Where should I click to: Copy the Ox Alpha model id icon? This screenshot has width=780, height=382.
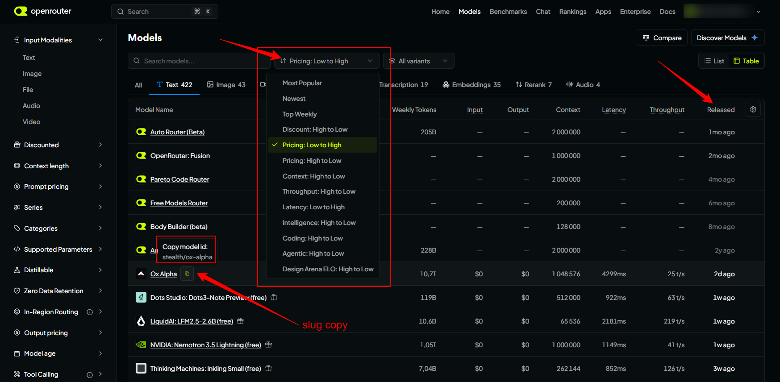[x=187, y=274]
